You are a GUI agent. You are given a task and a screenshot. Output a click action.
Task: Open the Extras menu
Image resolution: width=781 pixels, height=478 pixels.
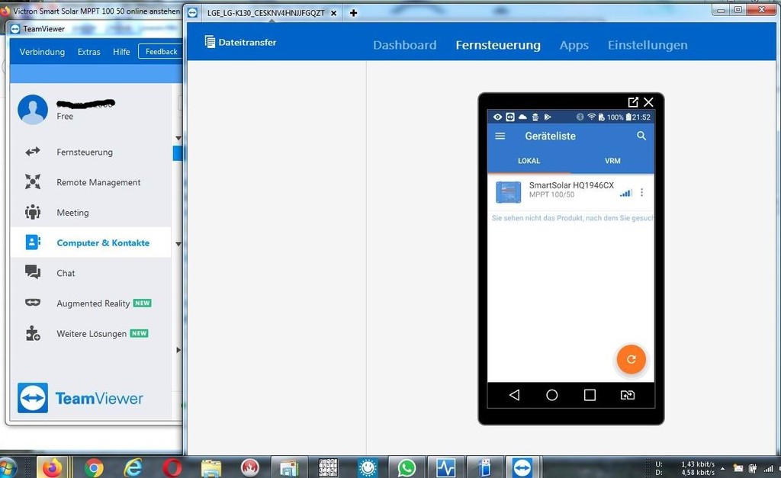pos(89,52)
